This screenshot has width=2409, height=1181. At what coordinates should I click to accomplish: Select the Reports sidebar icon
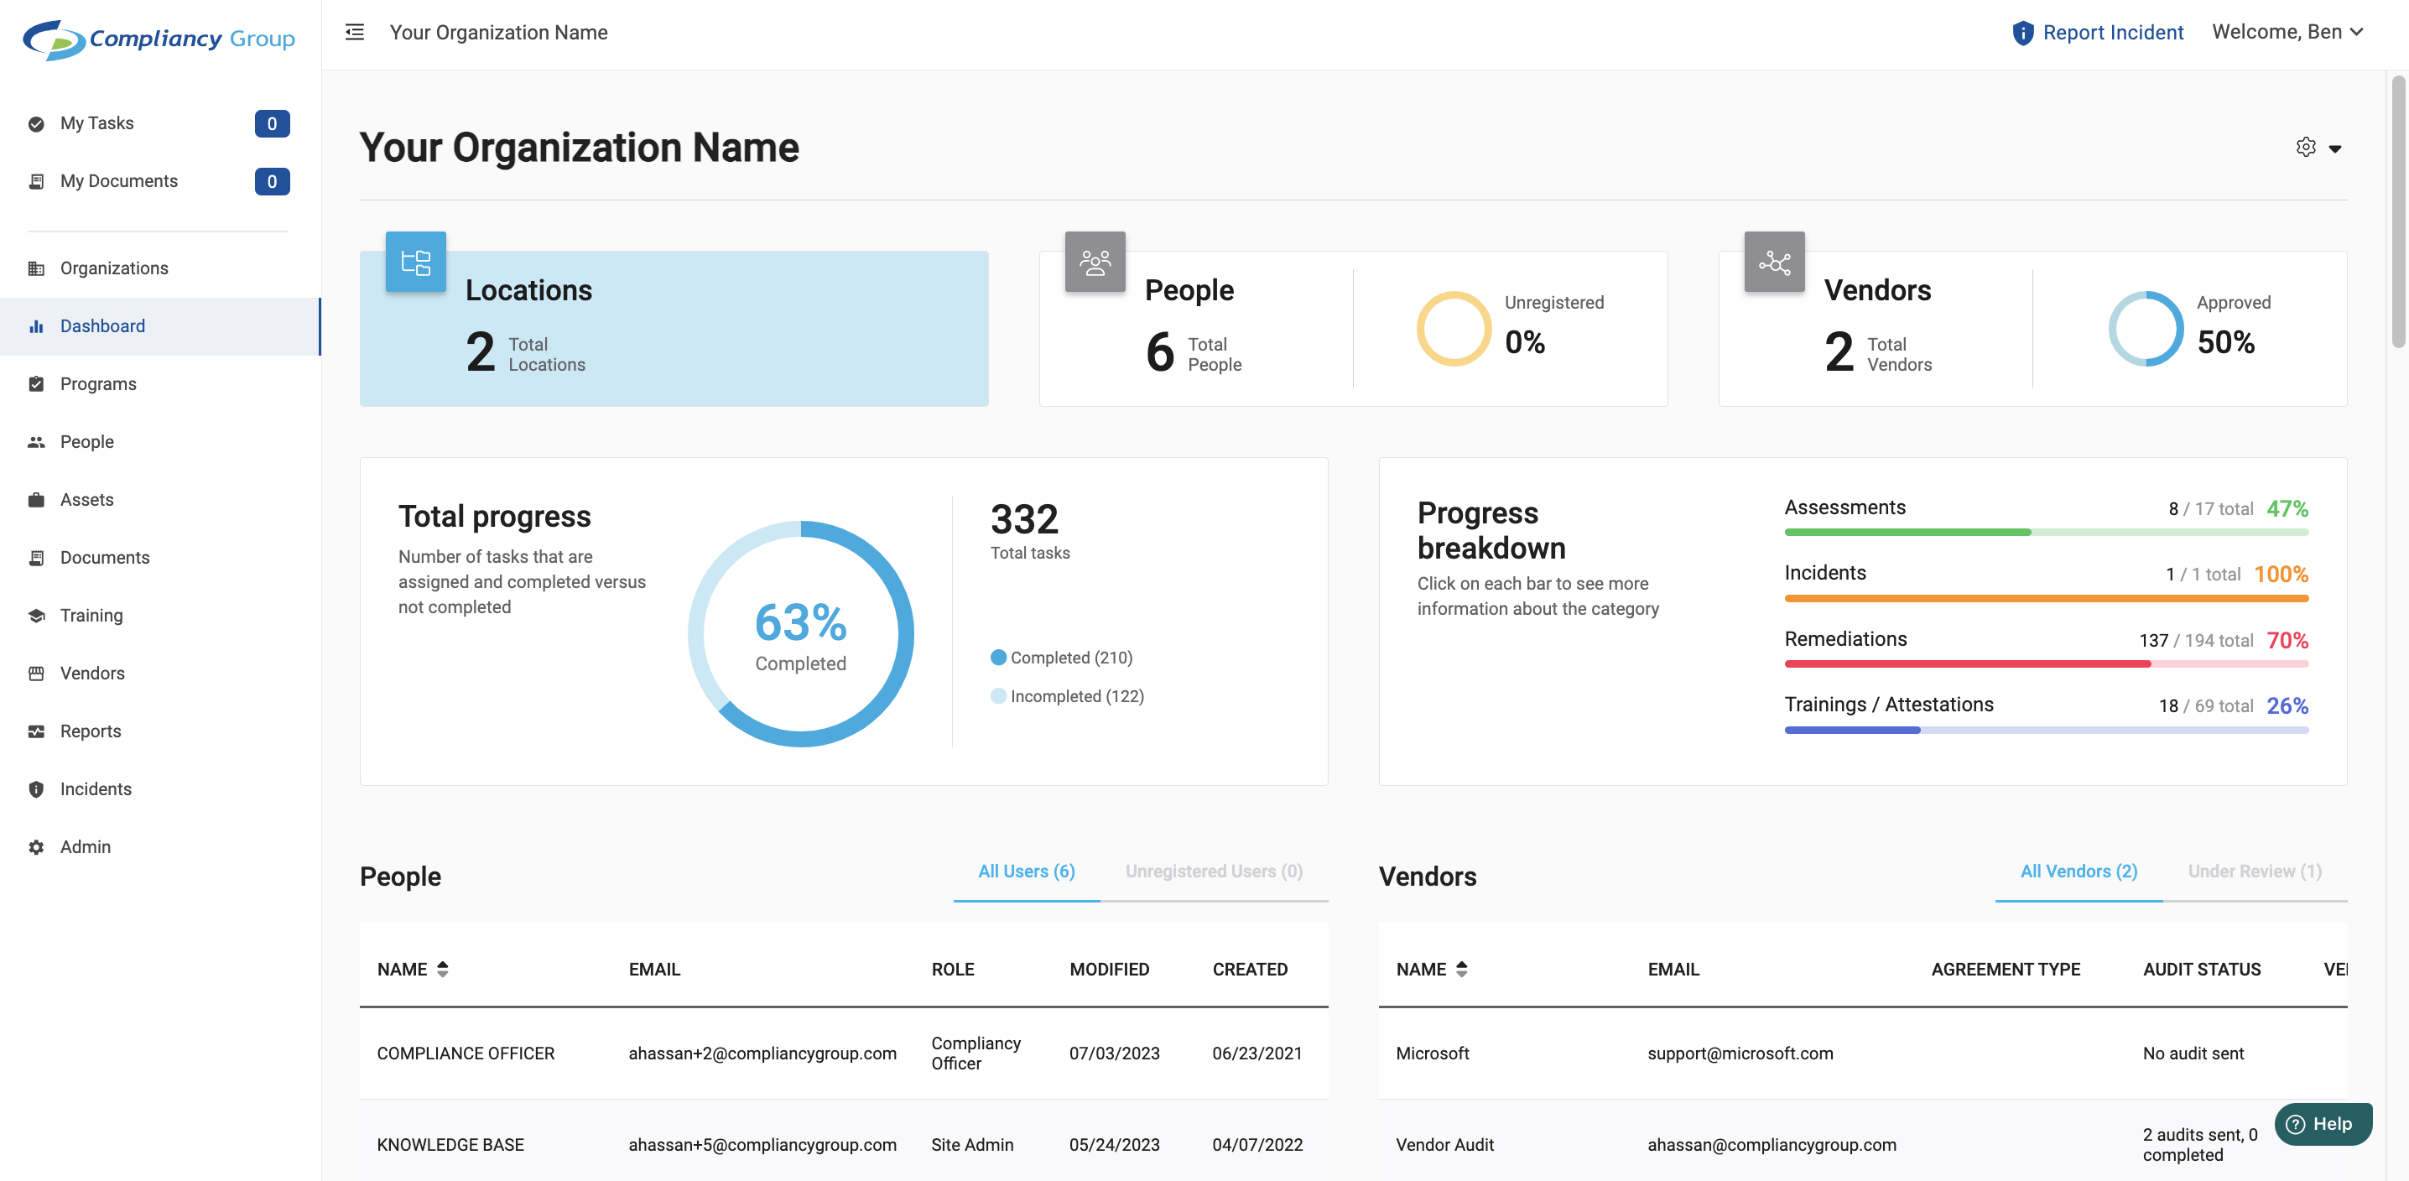35,731
